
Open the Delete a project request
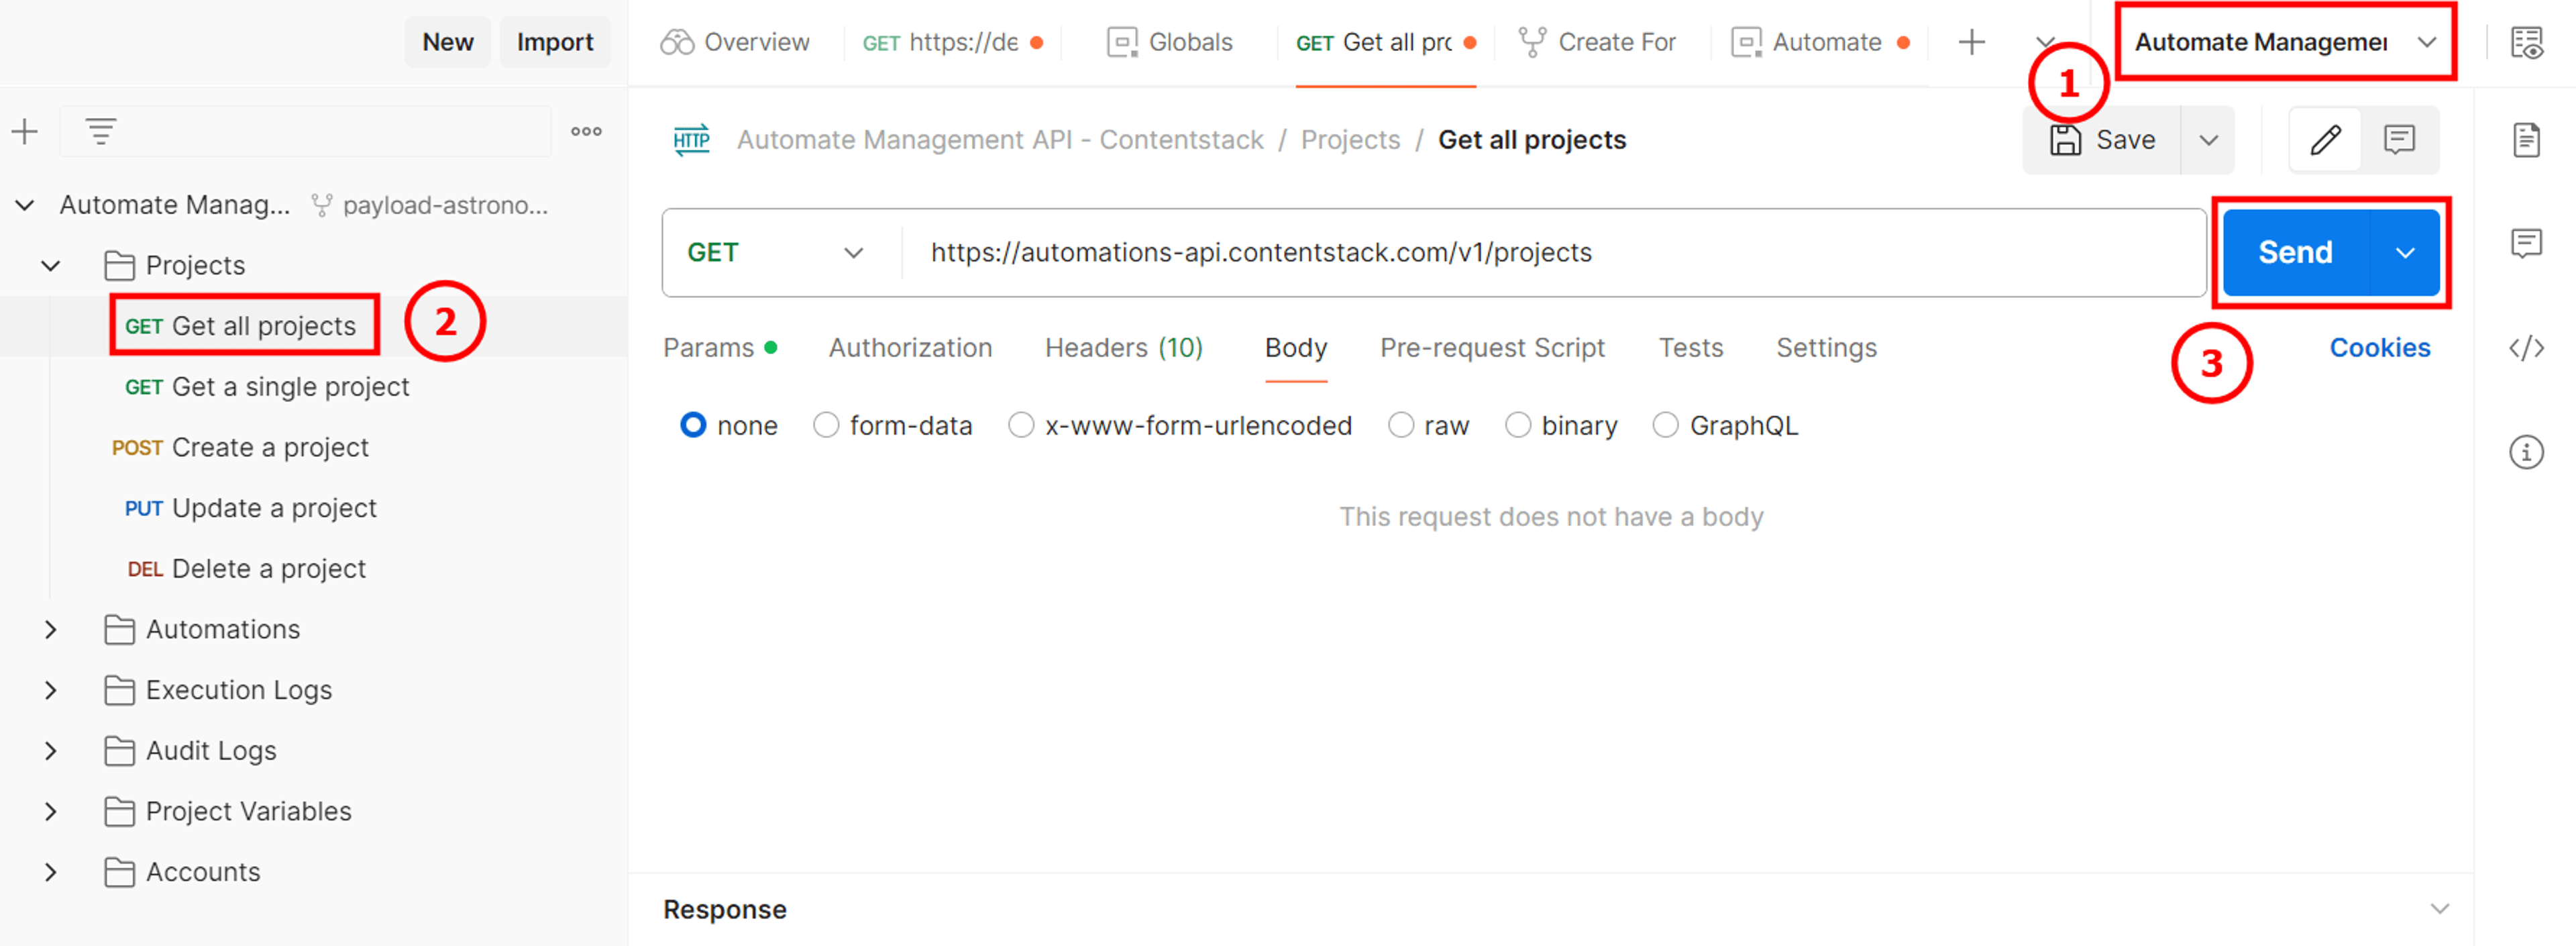click(246, 569)
